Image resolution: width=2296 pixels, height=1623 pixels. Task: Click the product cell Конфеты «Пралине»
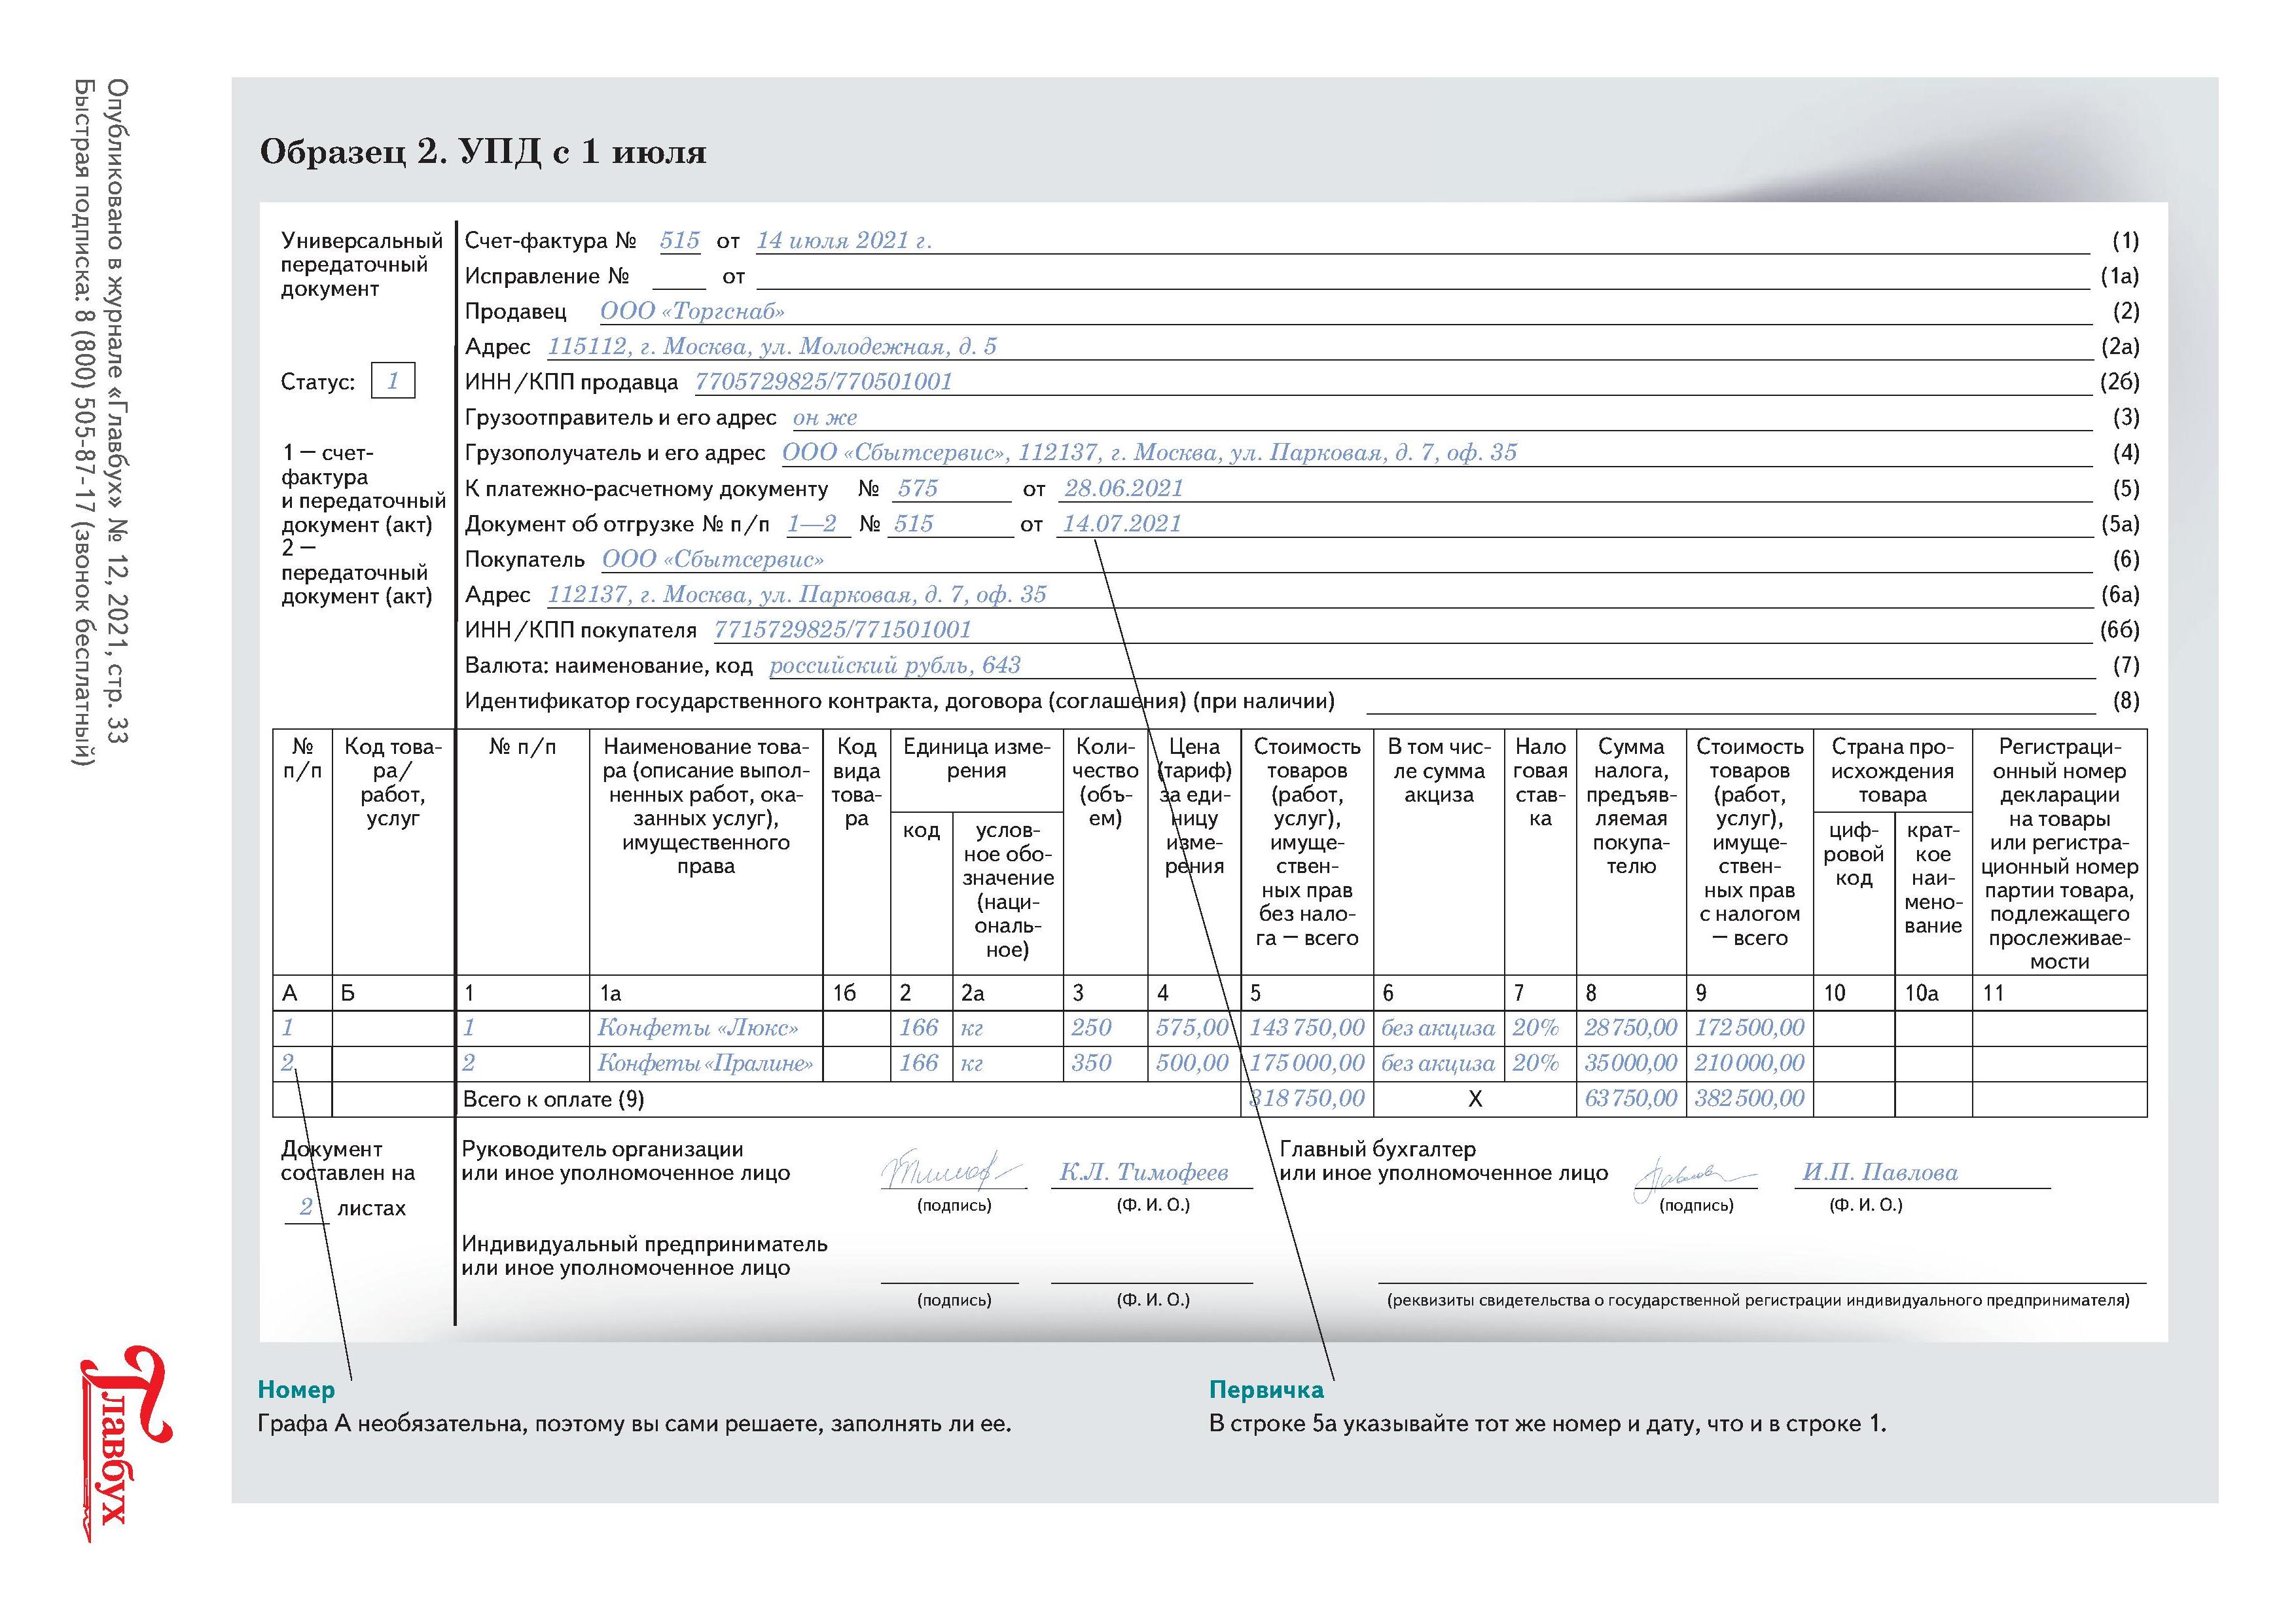(x=705, y=1064)
